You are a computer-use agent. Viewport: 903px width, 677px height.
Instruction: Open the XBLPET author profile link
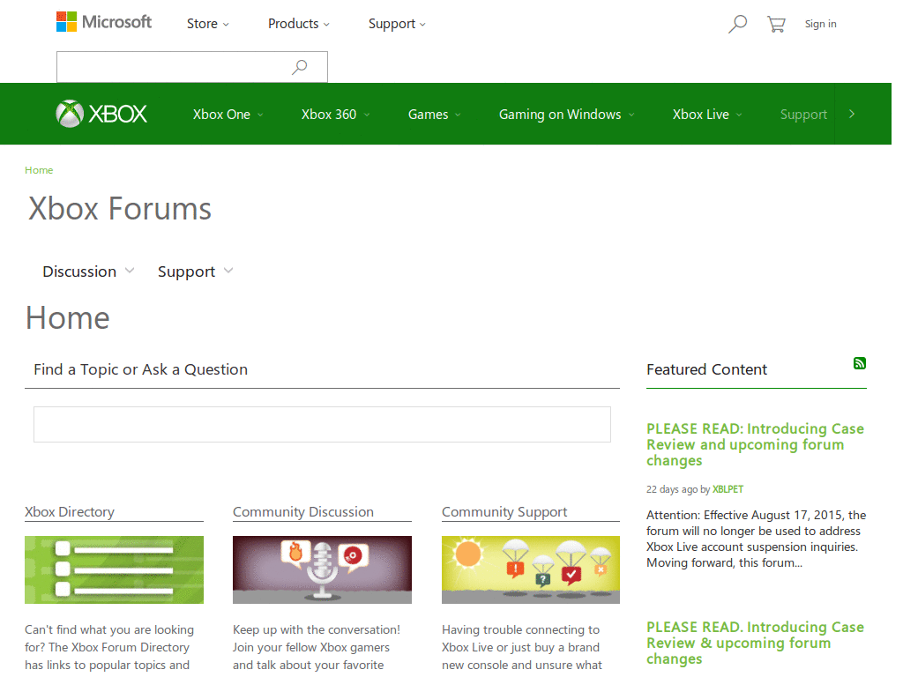pyautogui.click(x=728, y=489)
